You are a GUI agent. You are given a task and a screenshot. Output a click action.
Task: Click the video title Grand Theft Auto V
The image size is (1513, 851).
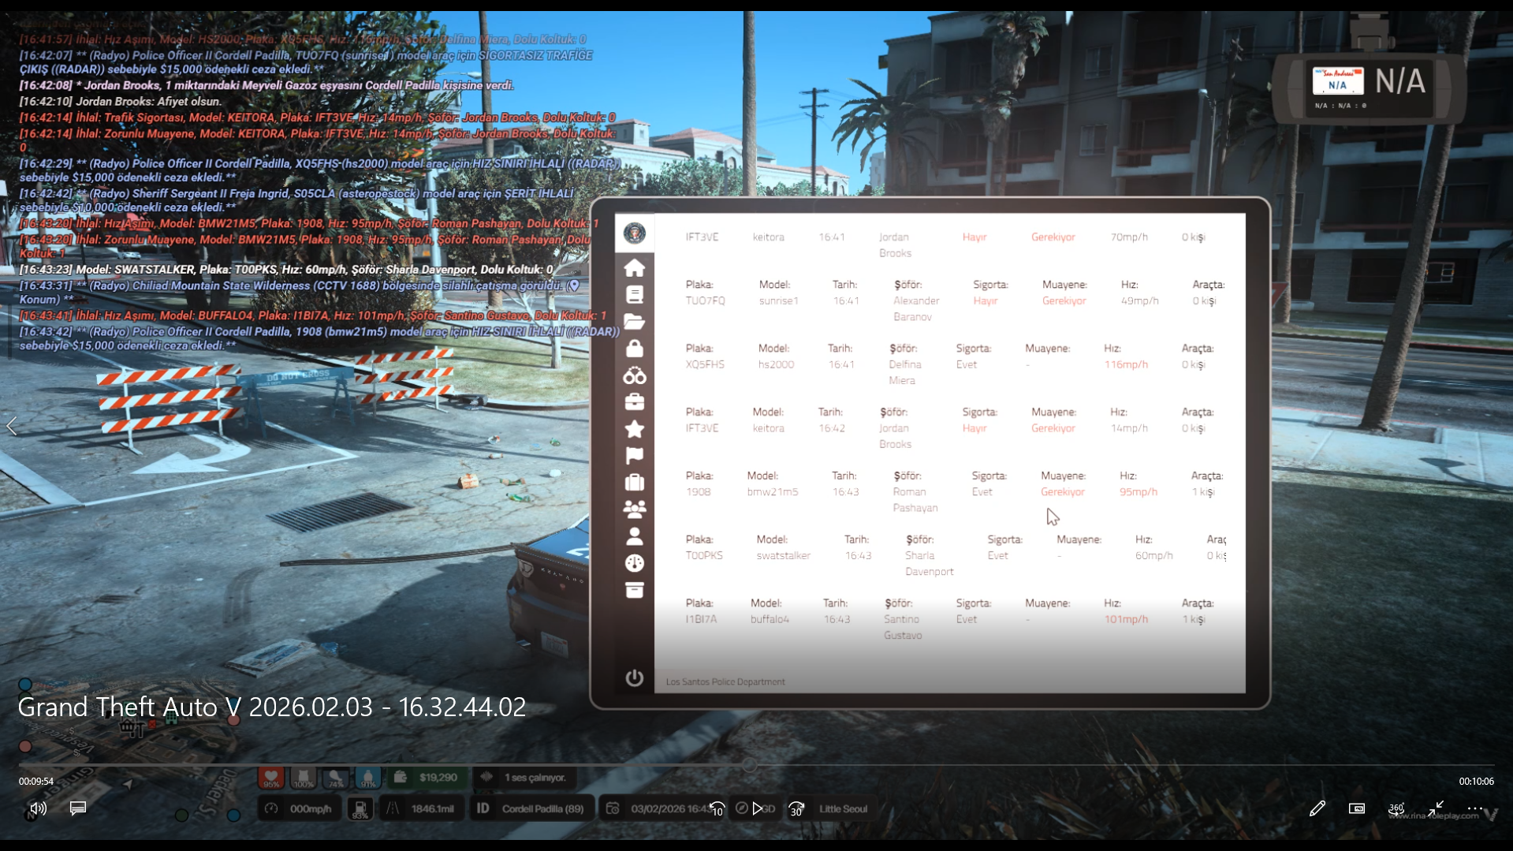272,707
